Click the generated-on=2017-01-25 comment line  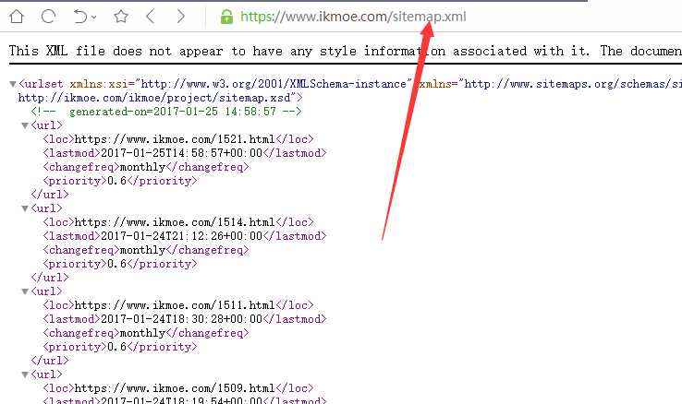(x=166, y=112)
